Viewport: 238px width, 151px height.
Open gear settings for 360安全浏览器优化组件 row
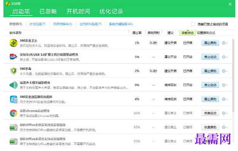point(224,99)
